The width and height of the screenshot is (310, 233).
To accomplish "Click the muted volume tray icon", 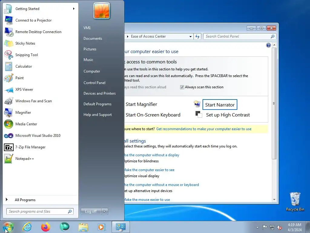I will pos(279,227).
